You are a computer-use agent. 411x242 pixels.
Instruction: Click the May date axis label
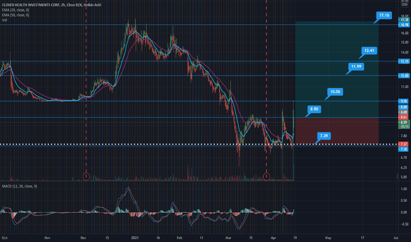pos(328,238)
